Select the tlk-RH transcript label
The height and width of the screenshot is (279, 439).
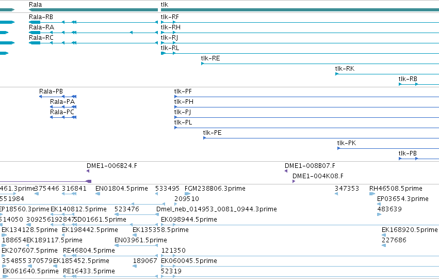pos(171,27)
